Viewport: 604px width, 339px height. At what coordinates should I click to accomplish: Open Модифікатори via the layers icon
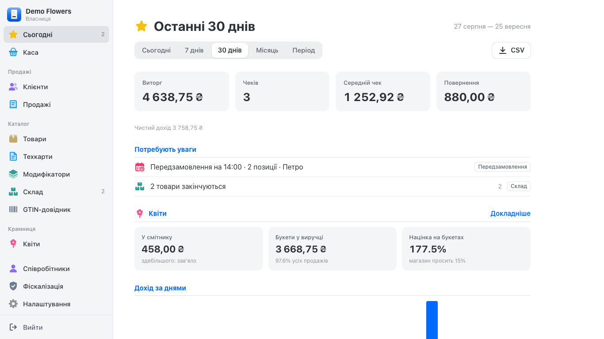pos(13,174)
